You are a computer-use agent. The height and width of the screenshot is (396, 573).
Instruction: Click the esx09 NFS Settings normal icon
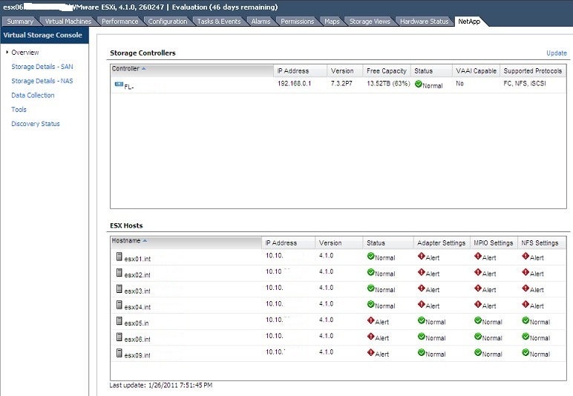point(525,352)
